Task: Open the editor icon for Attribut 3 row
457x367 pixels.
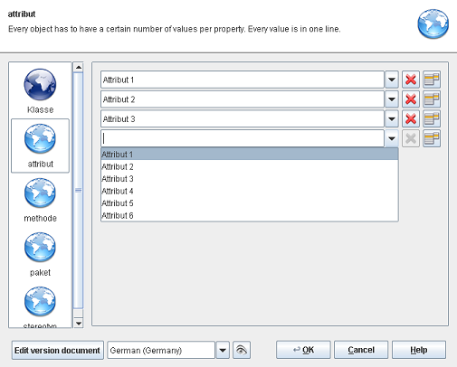Action: pyautogui.click(x=432, y=118)
